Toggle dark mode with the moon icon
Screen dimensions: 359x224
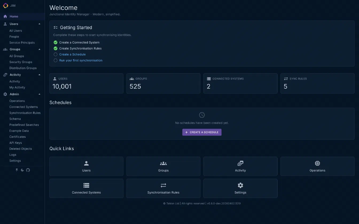[x=22, y=170]
